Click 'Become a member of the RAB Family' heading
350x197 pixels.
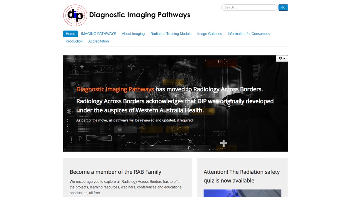point(115,172)
